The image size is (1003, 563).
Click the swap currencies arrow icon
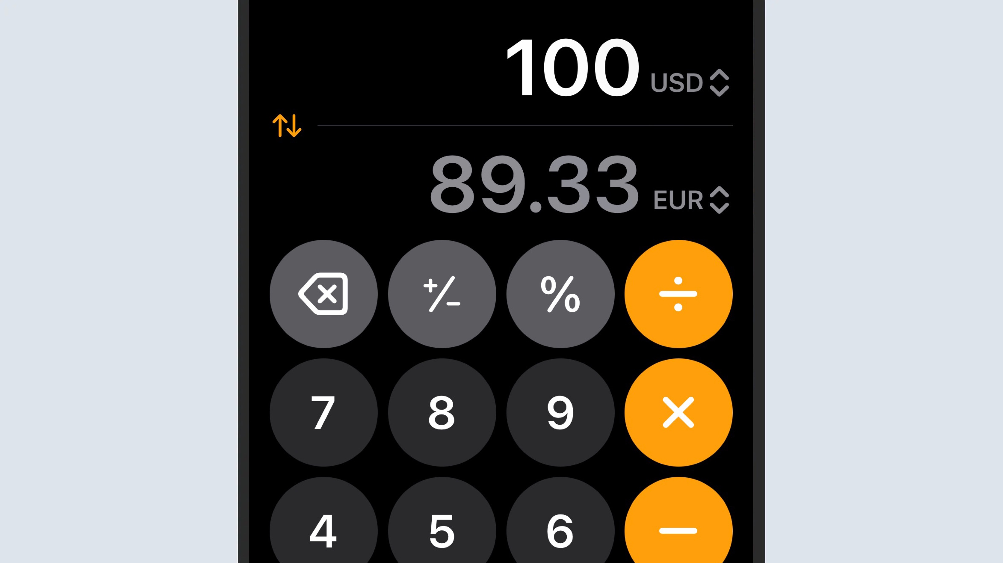point(286,125)
